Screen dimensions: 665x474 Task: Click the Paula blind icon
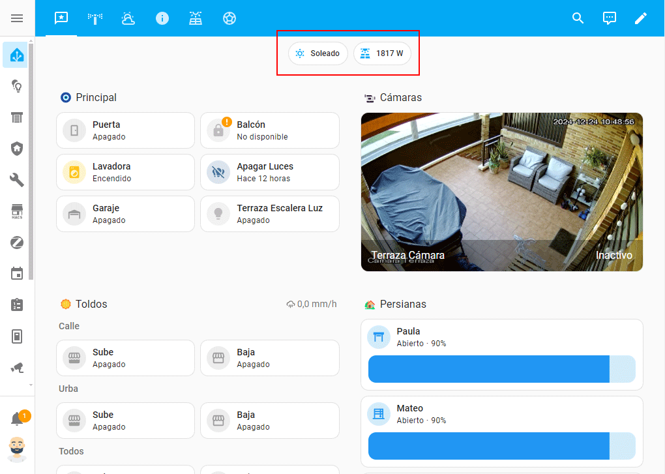point(378,337)
